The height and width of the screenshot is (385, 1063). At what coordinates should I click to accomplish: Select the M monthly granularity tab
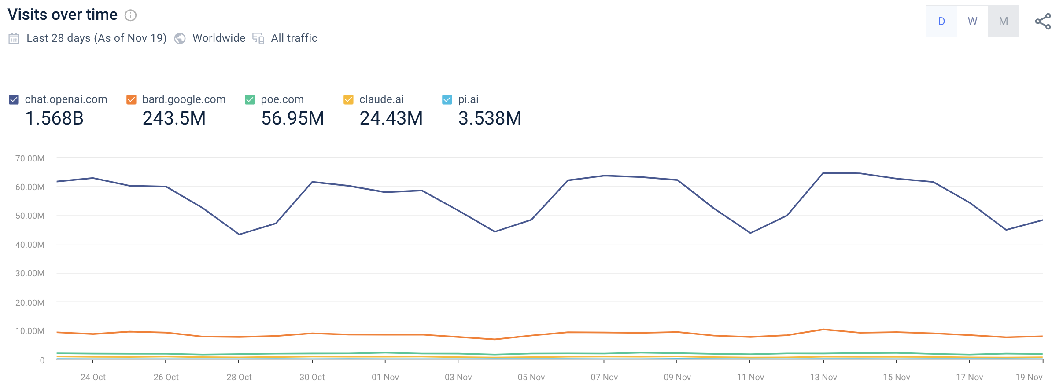(1003, 21)
